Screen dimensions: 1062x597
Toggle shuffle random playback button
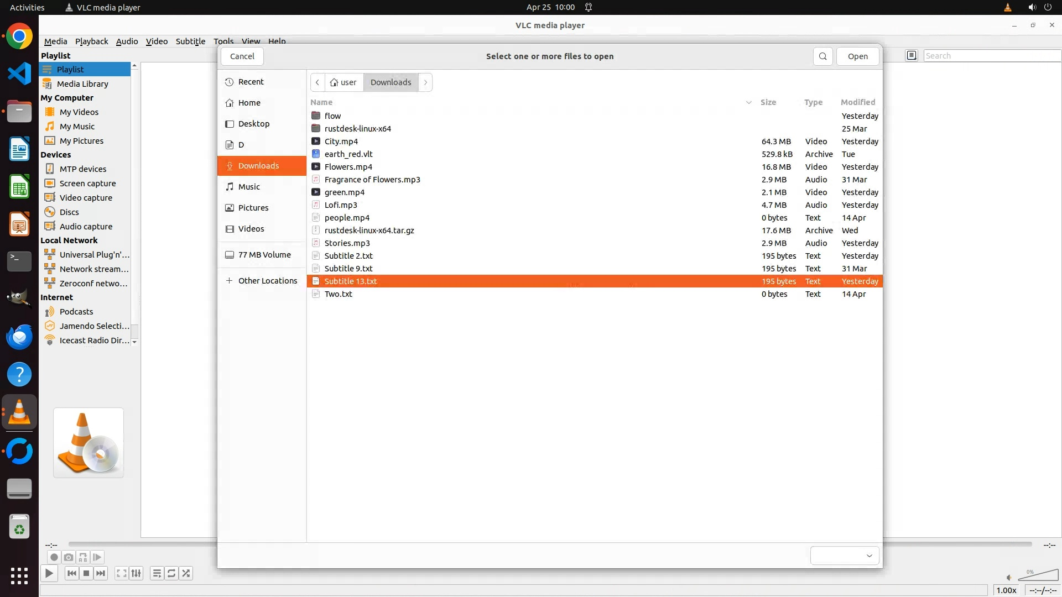point(186,573)
